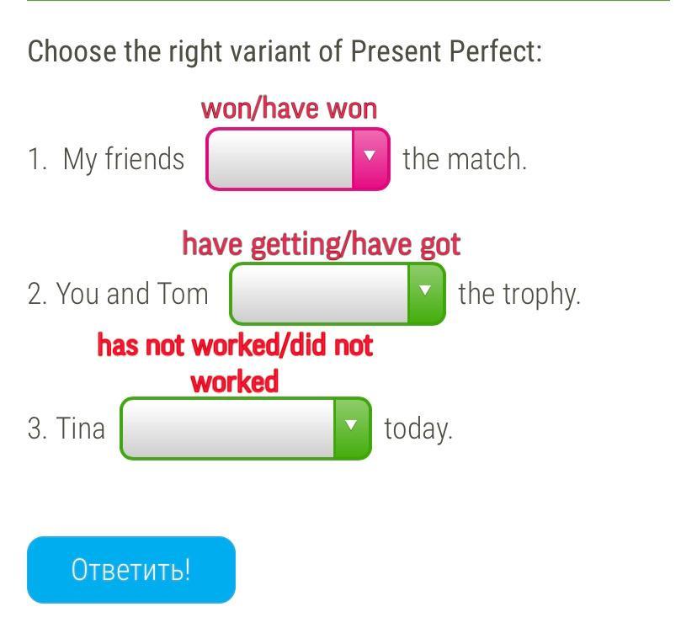This screenshot has height=628, width=697.
Task: Expand the dropdown arrow next to "today"
Action: point(352,428)
